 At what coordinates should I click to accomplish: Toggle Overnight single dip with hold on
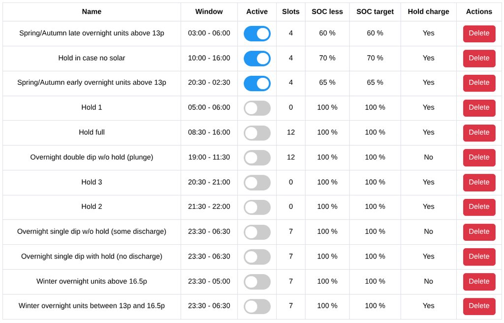point(257,257)
